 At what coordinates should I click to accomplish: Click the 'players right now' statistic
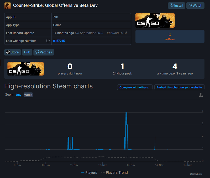(70, 69)
